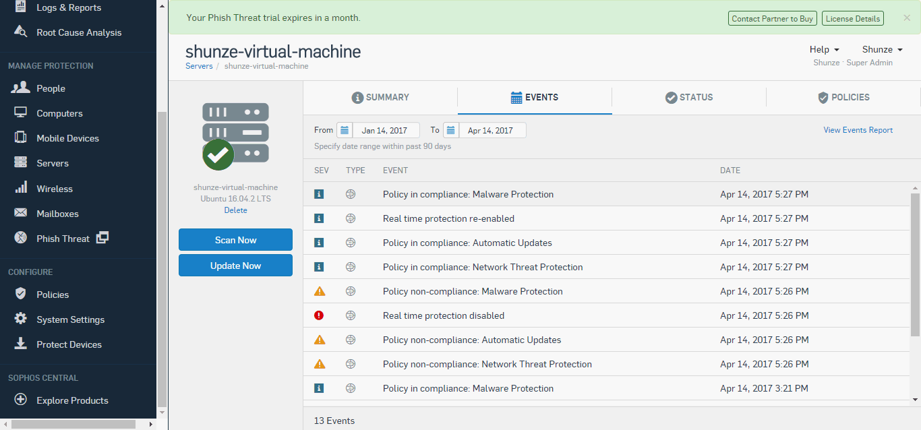Image resolution: width=921 pixels, height=430 pixels.
Task: Select the event dated Apr 14, 2017 3:21 PM
Action: 607,388
